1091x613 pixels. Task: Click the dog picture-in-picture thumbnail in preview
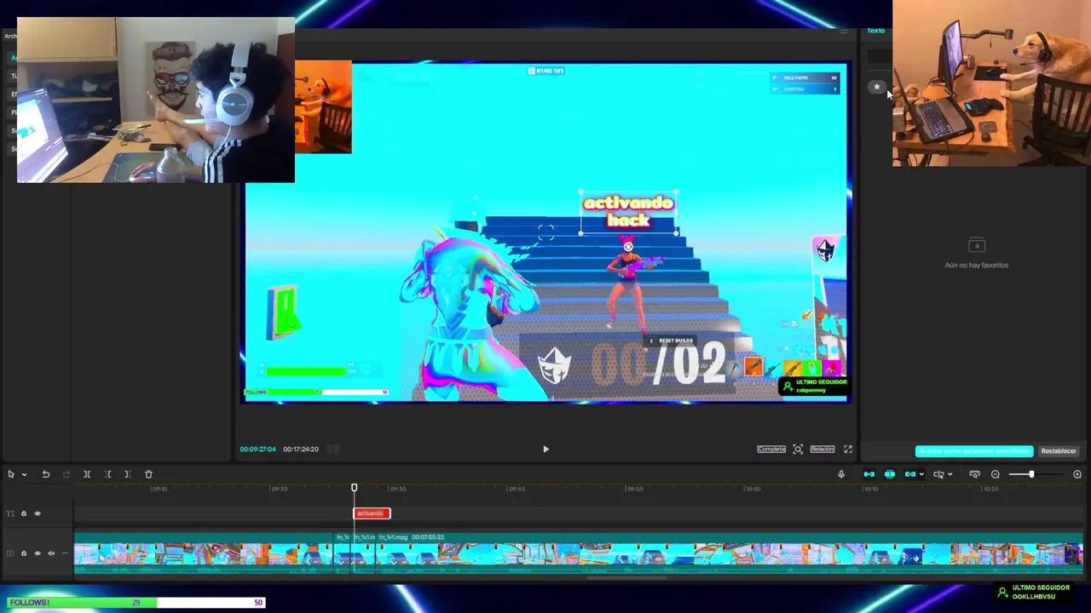point(323,106)
